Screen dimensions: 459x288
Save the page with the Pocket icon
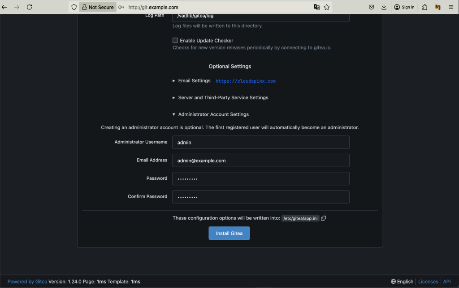[x=372, y=7]
